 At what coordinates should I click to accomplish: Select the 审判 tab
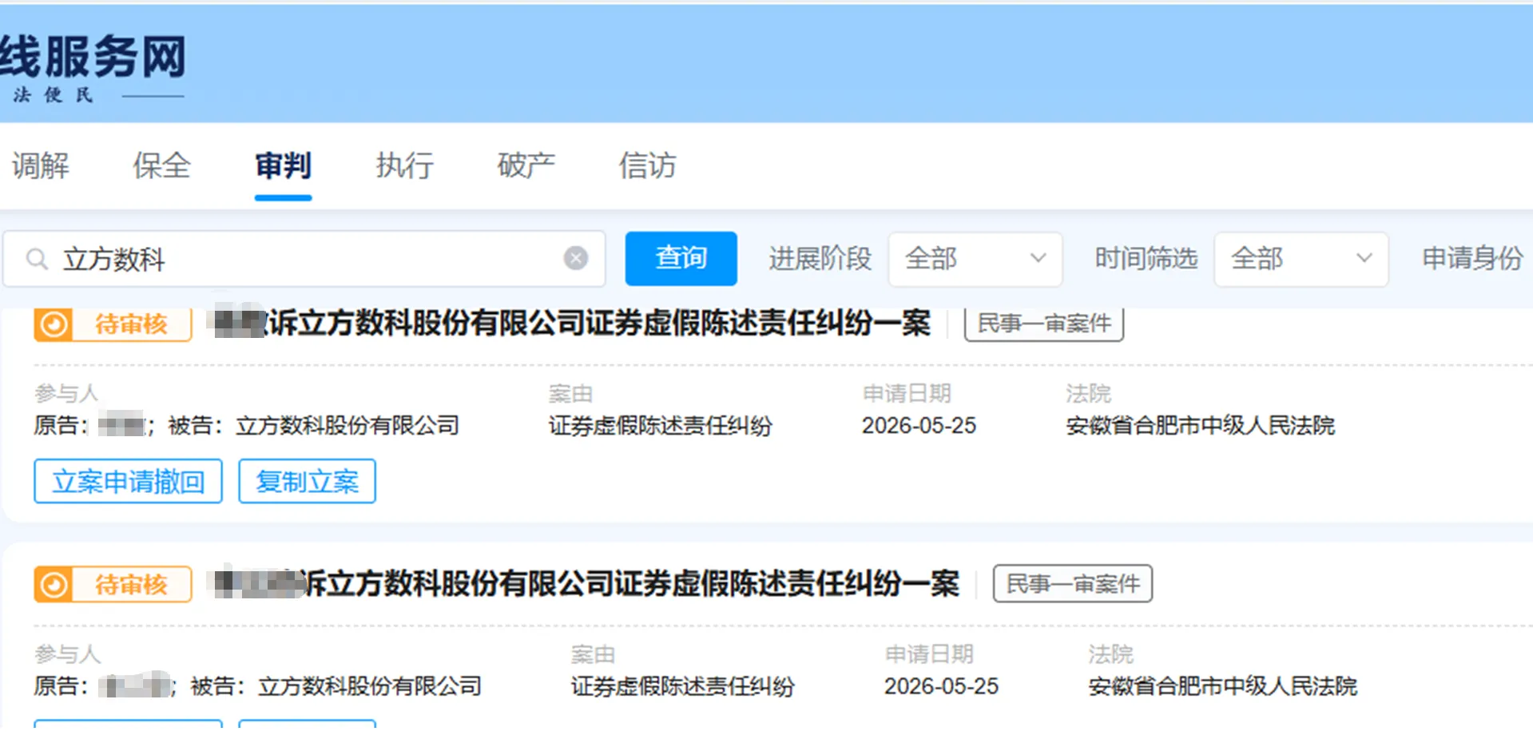[283, 166]
